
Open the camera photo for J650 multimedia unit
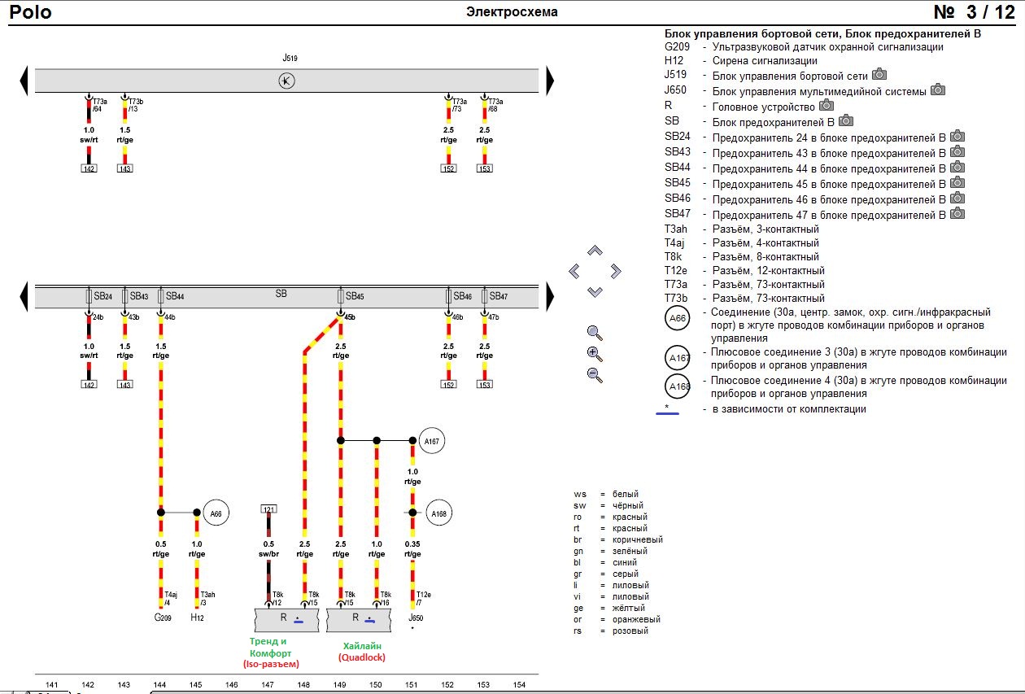(x=938, y=90)
